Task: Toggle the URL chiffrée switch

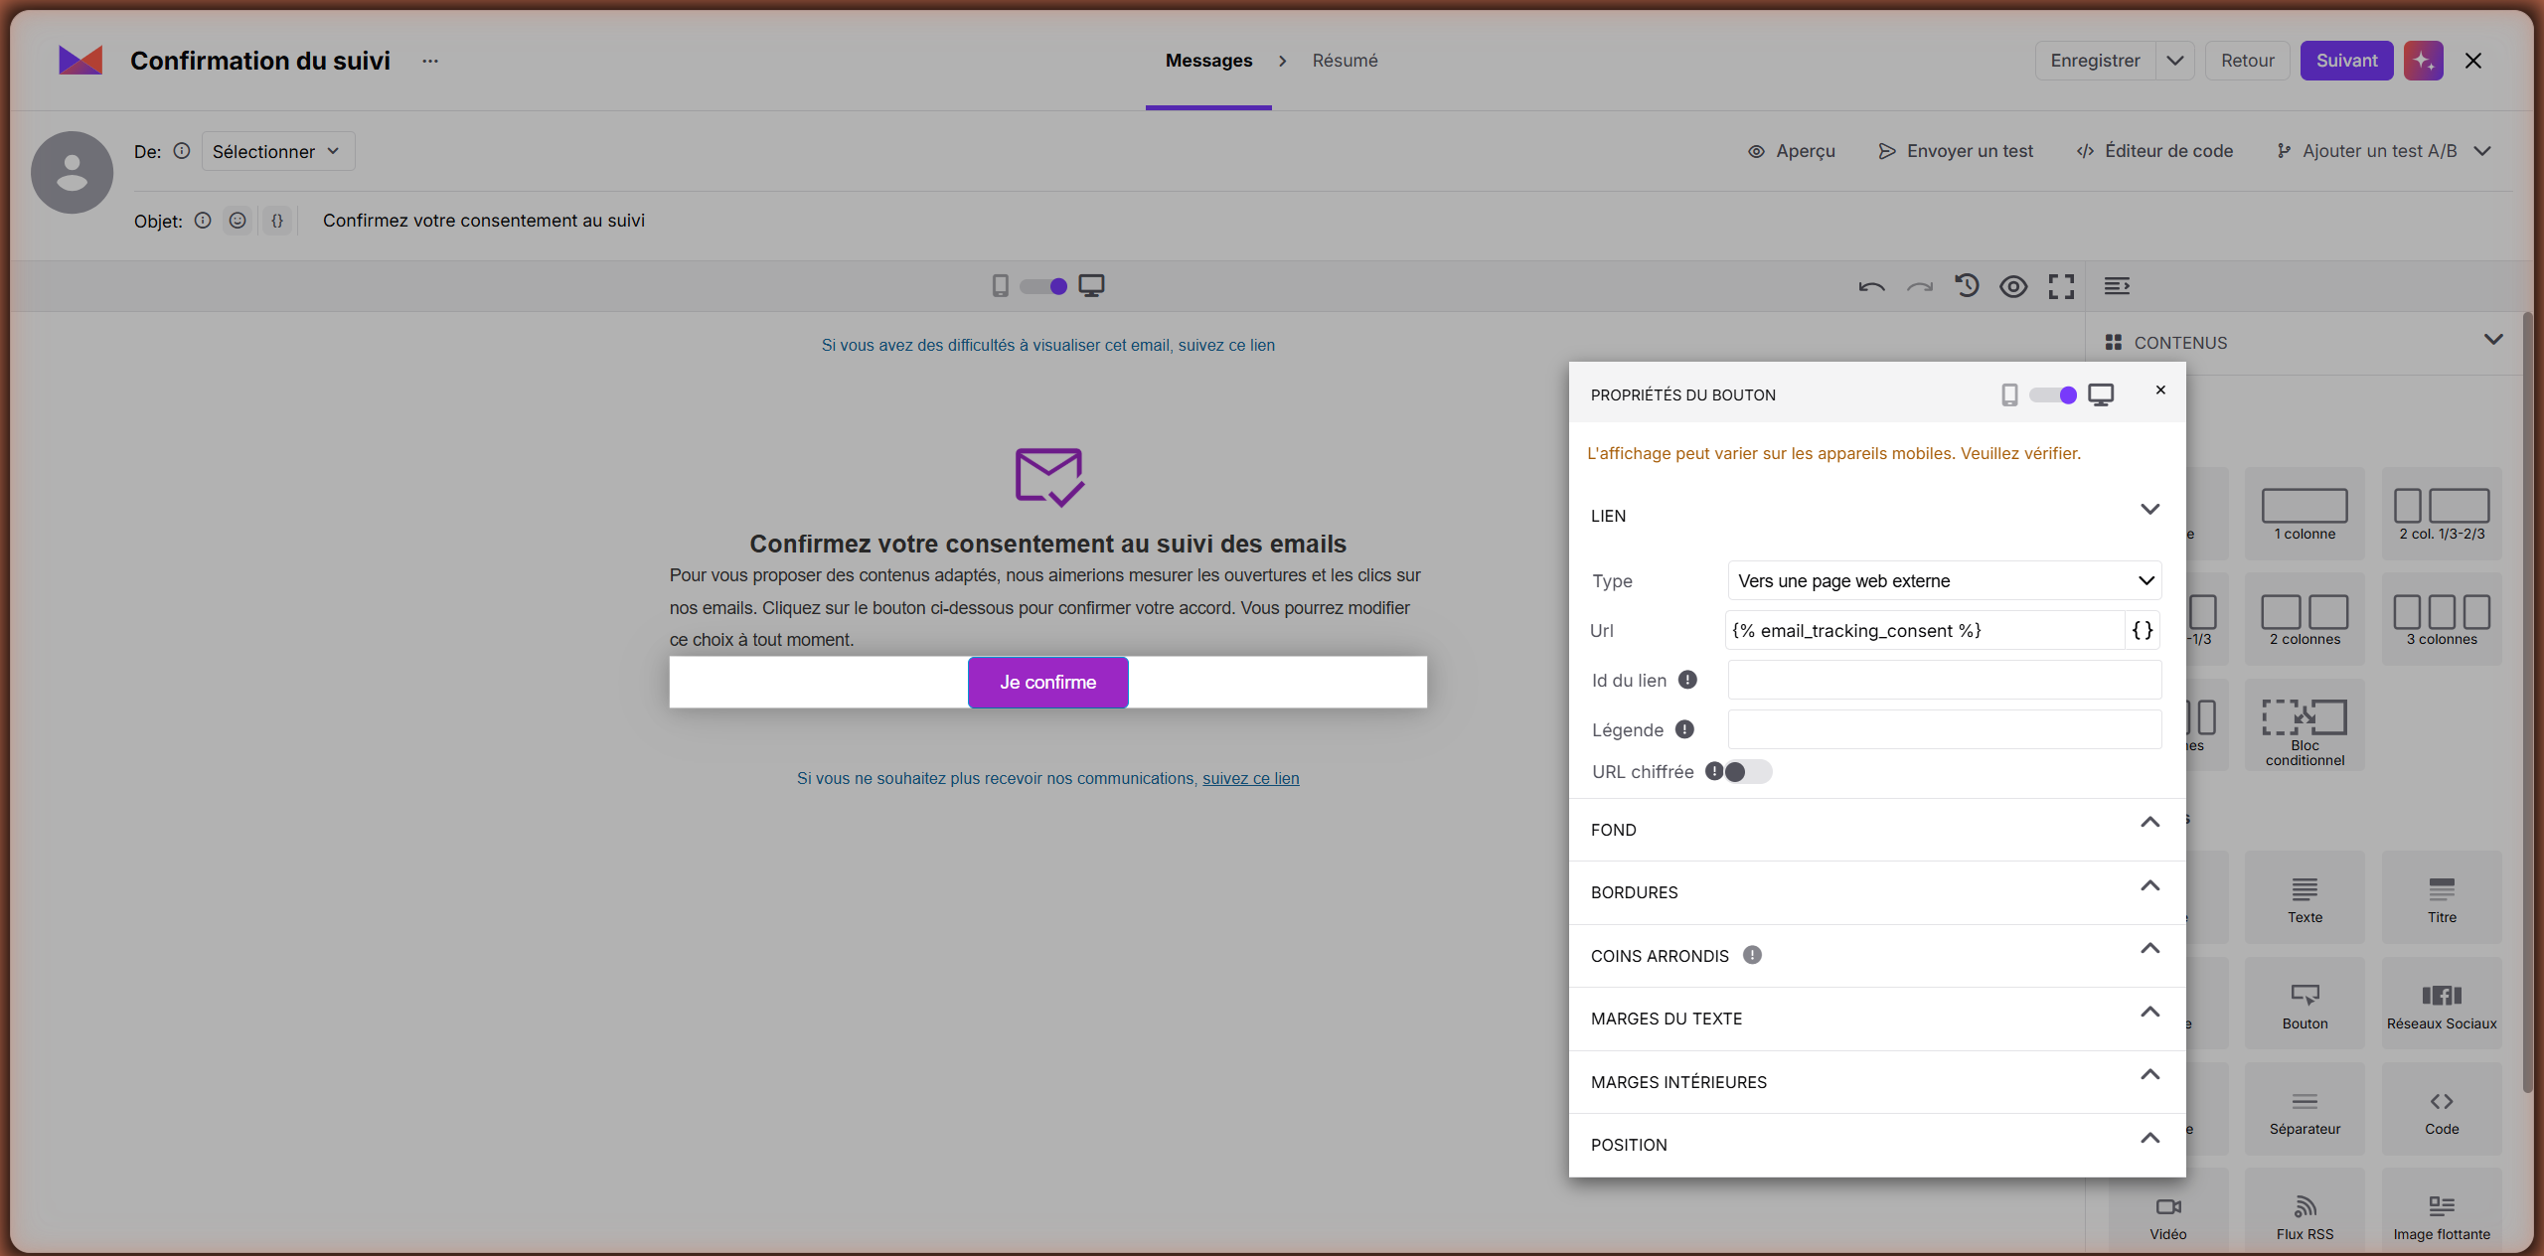Action: (x=1748, y=772)
